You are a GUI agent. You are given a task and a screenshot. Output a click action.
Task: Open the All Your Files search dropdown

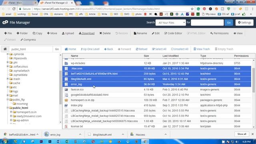pos(171,22)
